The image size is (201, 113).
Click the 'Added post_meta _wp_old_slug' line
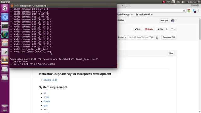[30, 51]
